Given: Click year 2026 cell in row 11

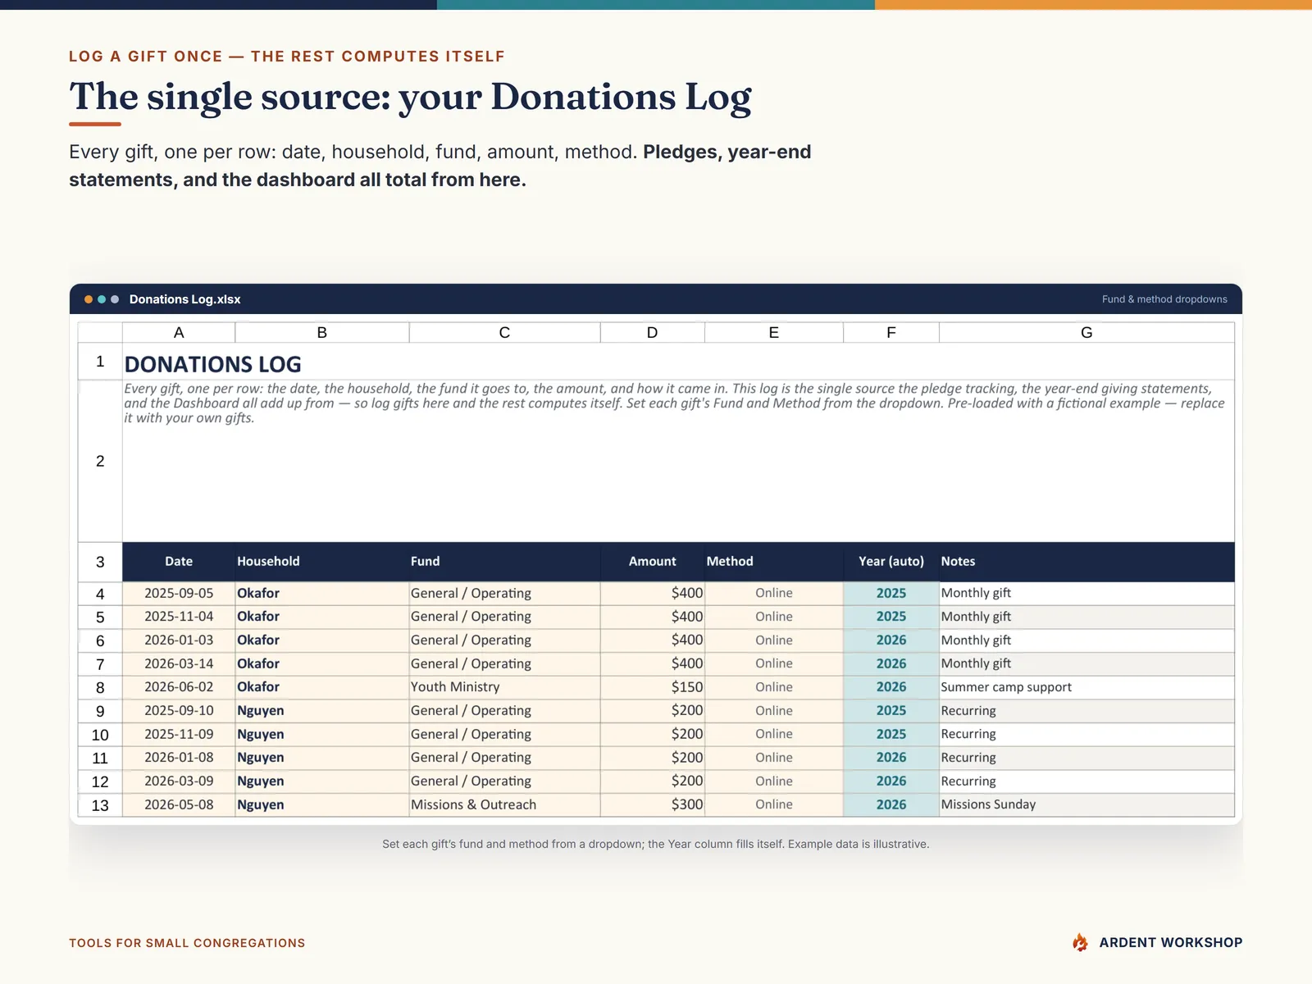Looking at the screenshot, I should [891, 758].
